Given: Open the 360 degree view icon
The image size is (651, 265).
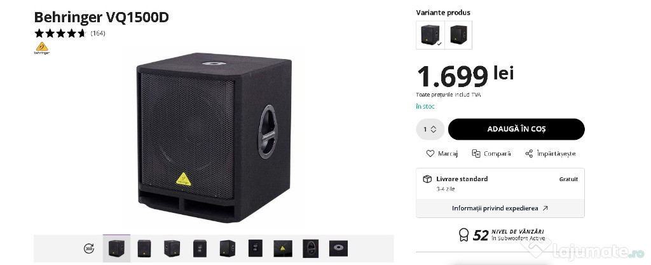Looking at the screenshot, I should [x=89, y=248].
